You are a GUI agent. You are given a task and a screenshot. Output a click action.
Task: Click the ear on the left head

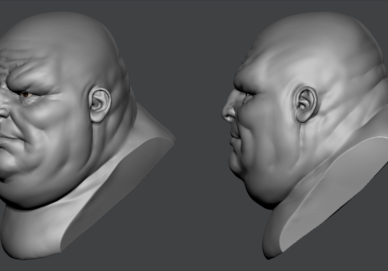[100, 105]
